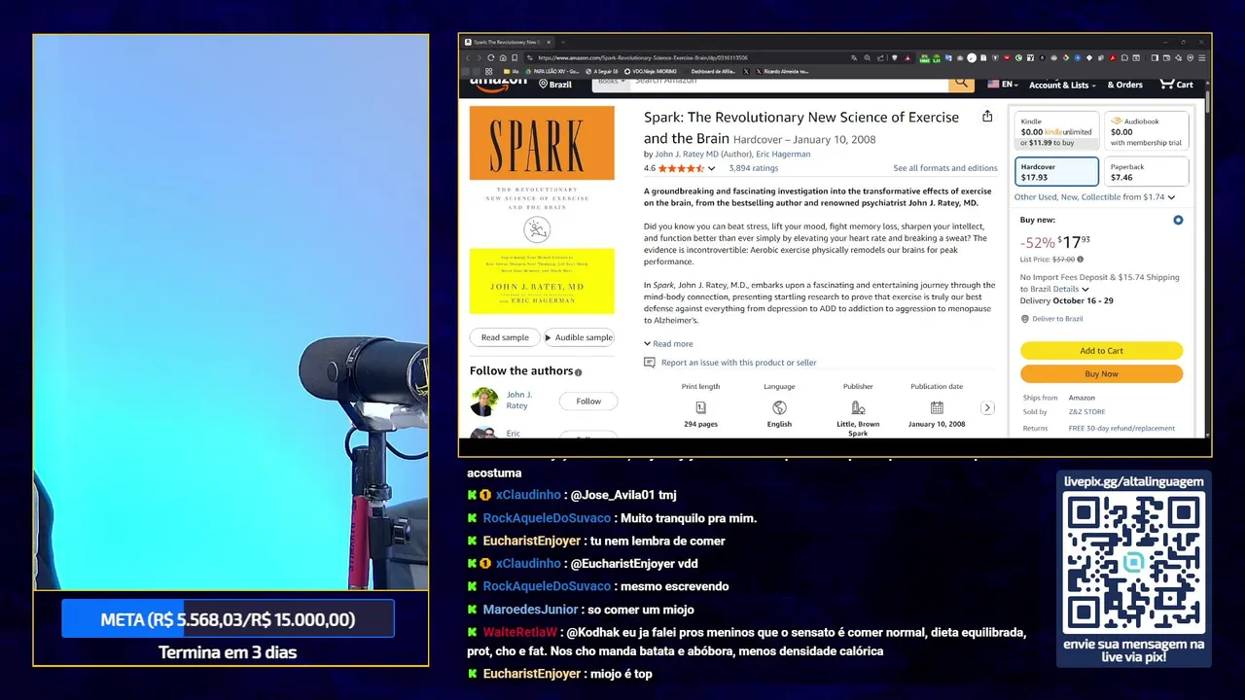The width and height of the screenshot is (1245, 700).
Task: Follow author John J. Ratey
Action: point(588,402)
